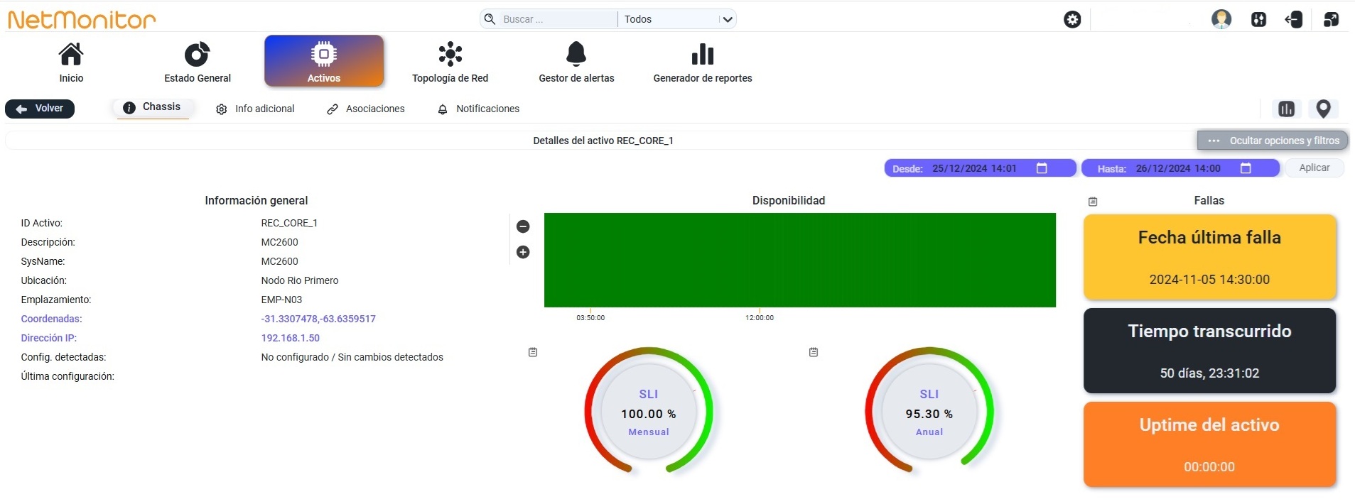This screenshot has height=504, width=1355.
Task: Open calendar icon next to Fallas title
Action: [1093, 202]
